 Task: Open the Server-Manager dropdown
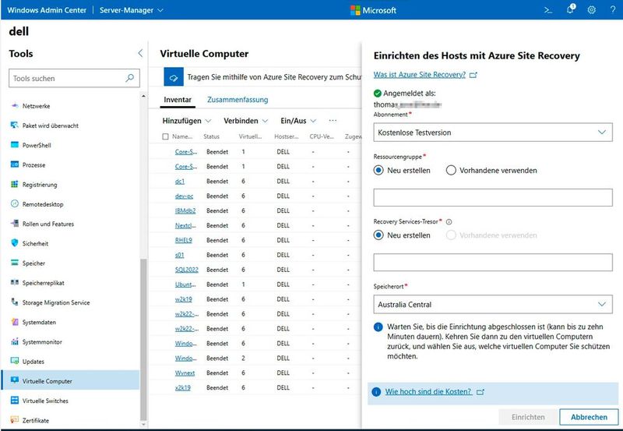coord(132,10)
